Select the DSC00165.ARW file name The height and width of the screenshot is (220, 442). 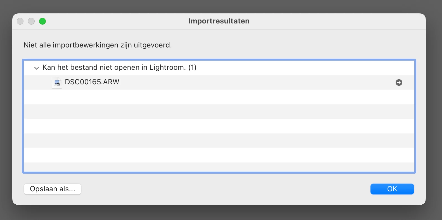(92, 82)
